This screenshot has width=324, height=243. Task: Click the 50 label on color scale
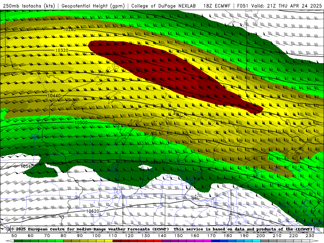(14, 236)
